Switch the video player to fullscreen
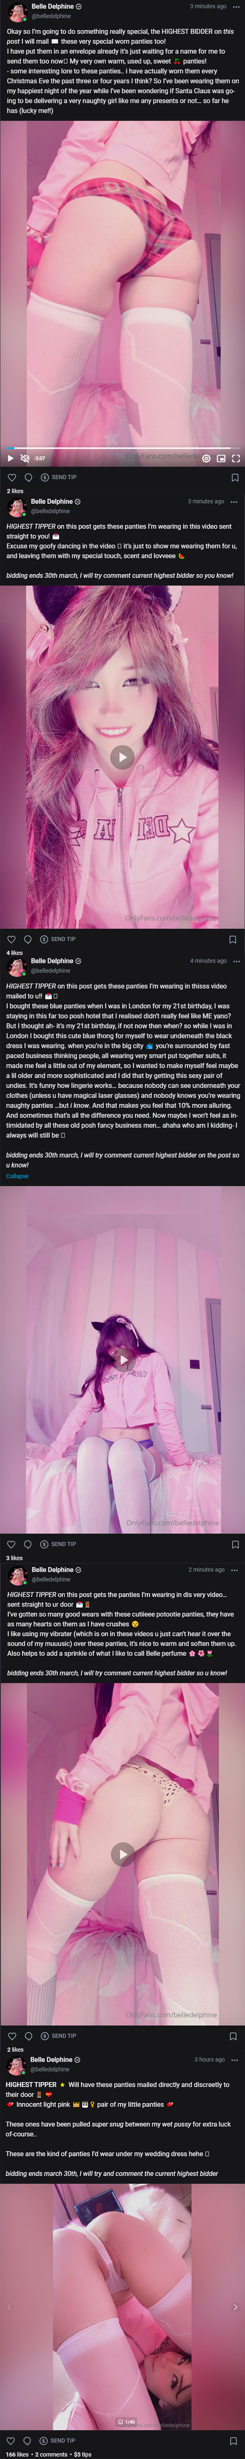Image resolution: width=245 pixels, height=2459 pixels. coord(236,458)
